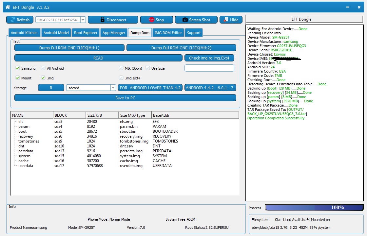The width and height of the screenshot is (367, 236).
Task: Click the USB icon on Disconnect
Action: pos(103,20)
